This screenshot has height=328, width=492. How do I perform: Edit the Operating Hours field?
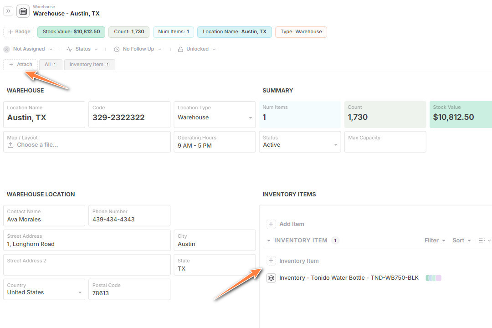point(215,142)
